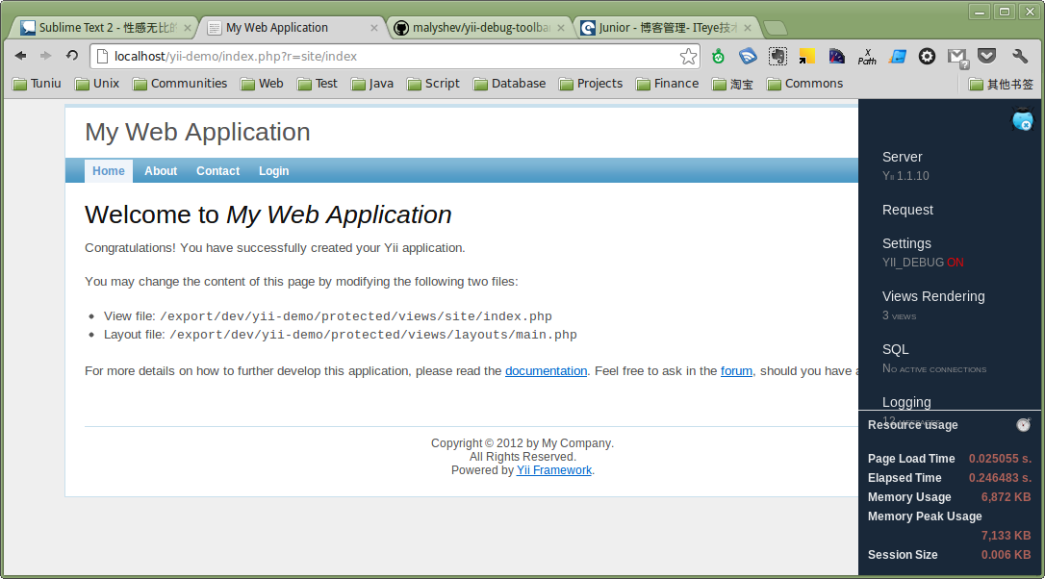Close the Junior ITeye tab
The height and width of the screenshot is (579, 1045).
click(x=748, y=27)
